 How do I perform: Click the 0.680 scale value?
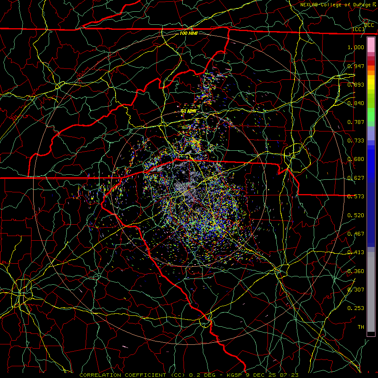pyautogui.click(x=356, y=159)
